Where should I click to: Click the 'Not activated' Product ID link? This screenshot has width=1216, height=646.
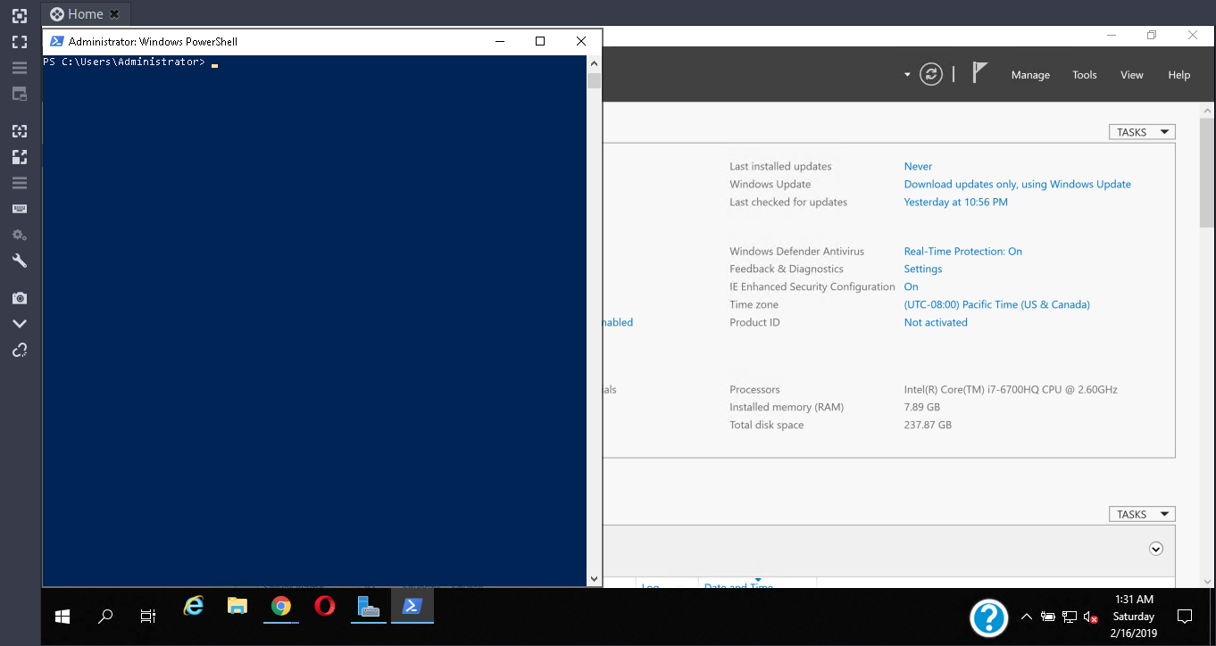pos(935,322)
